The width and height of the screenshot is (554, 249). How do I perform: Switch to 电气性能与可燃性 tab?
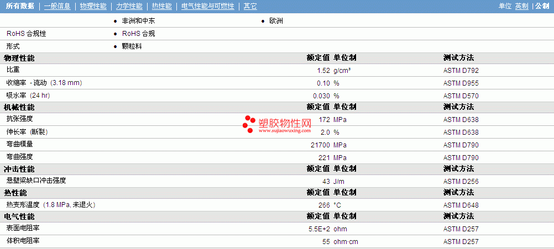tap(208, 6)
